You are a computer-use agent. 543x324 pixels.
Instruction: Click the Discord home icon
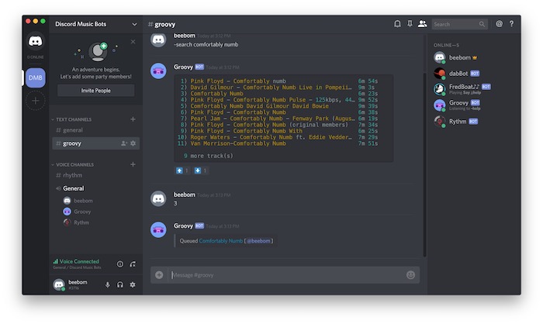tap(36, 42)
